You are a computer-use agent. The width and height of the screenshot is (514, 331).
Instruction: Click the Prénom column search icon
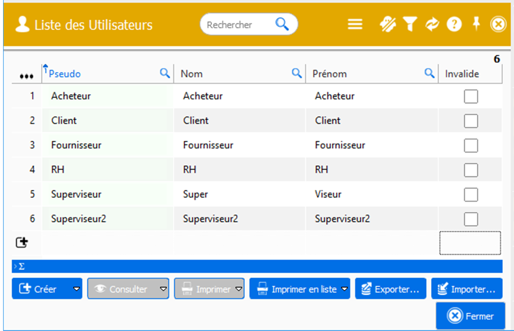tap(429, 74)
